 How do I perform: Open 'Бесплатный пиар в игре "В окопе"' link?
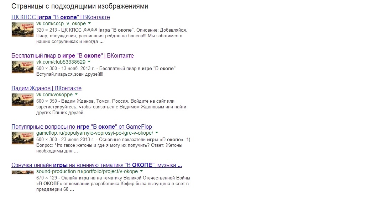(x=73, y=55)
